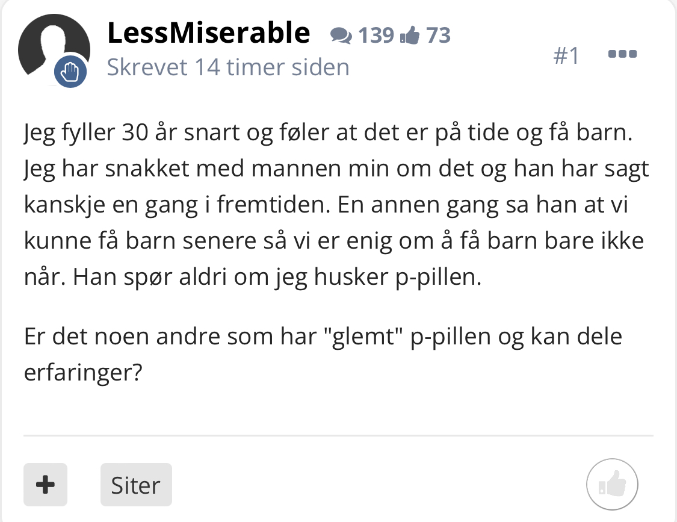Click the Siter quote button
This screenshot has width=677, height=522.
point(136,485)
